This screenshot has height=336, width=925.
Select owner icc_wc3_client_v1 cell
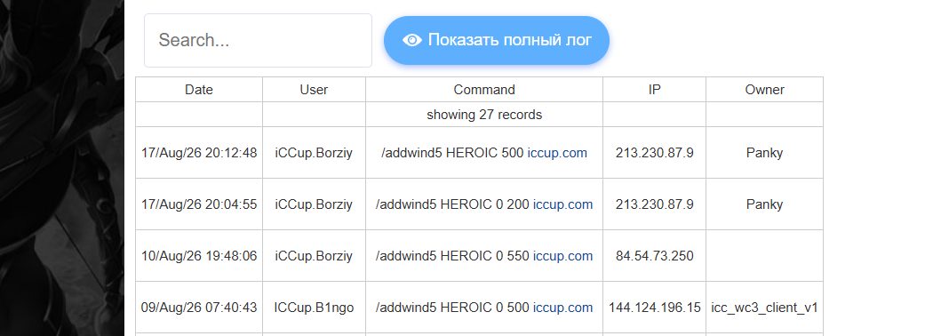[x=764, y=308]
